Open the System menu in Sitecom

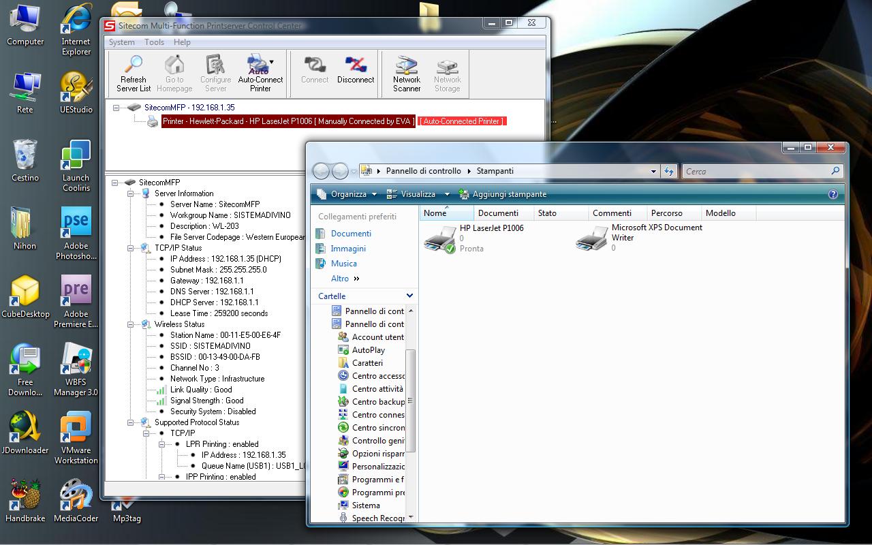point(122,42)
